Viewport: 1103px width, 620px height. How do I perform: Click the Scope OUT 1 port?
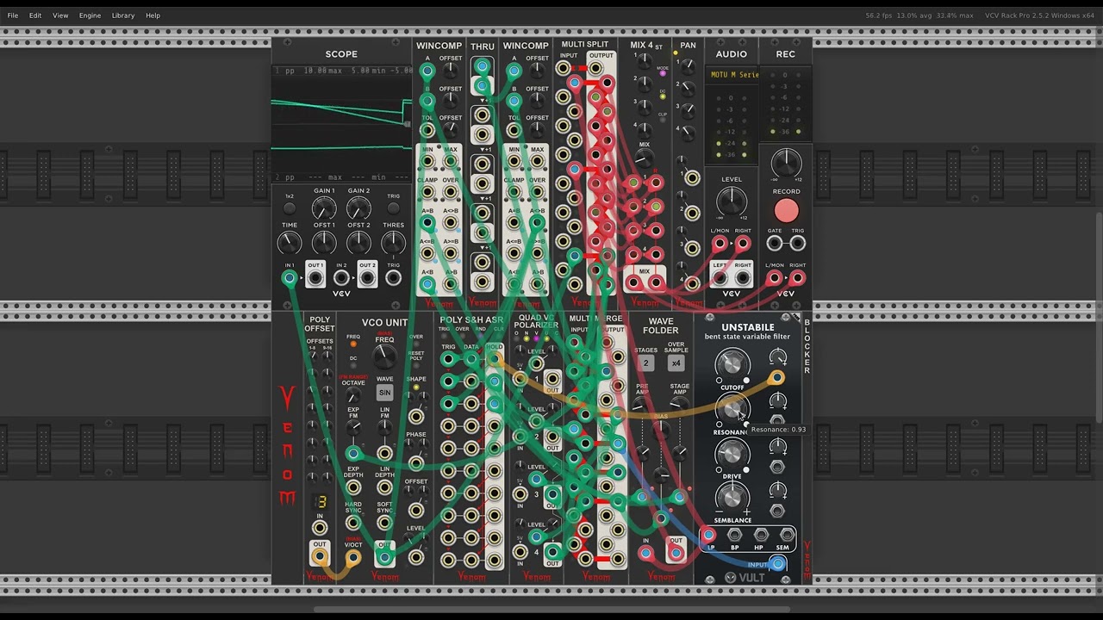point(315,277)
